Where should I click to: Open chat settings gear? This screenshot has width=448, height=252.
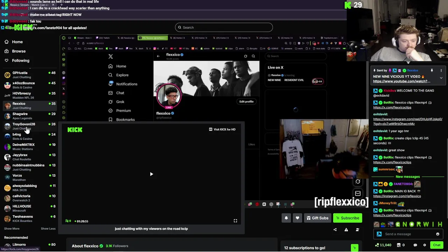[x=425, y=245]
